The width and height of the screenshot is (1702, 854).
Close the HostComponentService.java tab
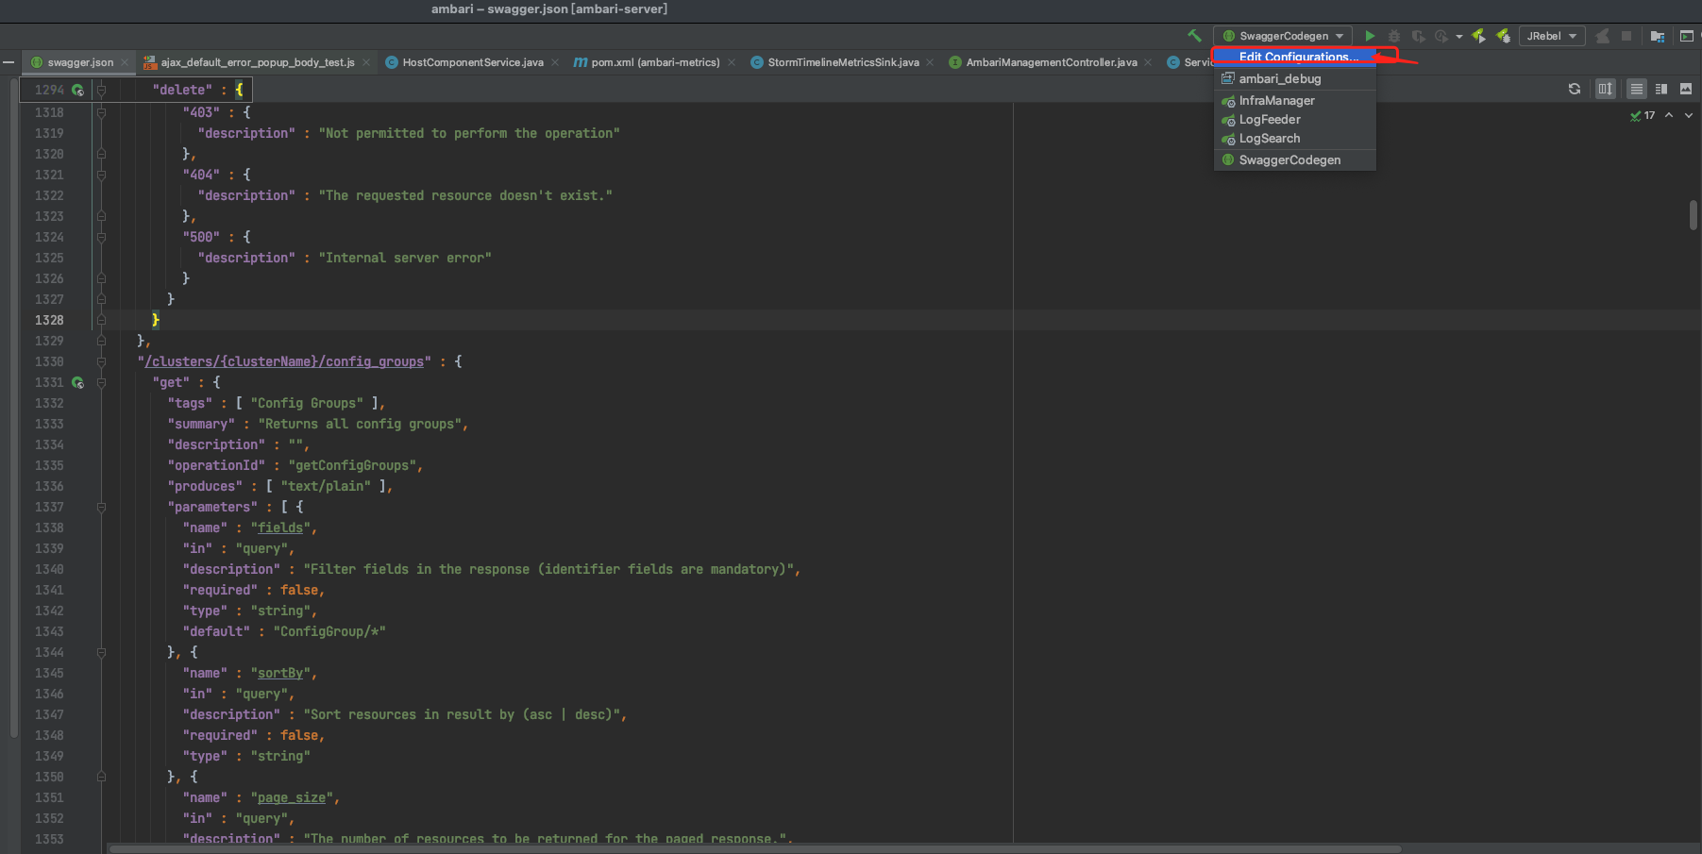click(554, 62)
